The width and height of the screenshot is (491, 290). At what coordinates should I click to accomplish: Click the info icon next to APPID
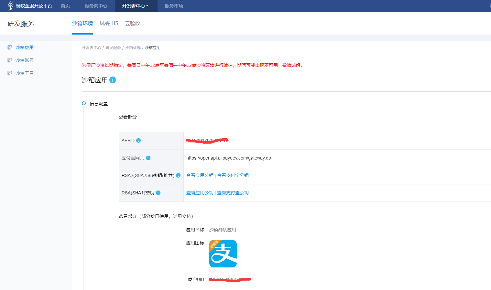point(138,140)
